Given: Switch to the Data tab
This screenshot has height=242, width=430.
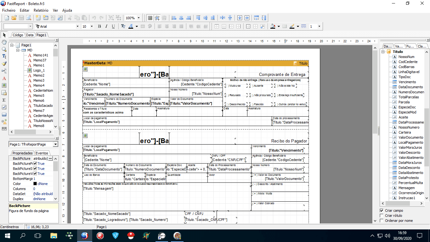Looking at the screenshot, I should point(30,35).
